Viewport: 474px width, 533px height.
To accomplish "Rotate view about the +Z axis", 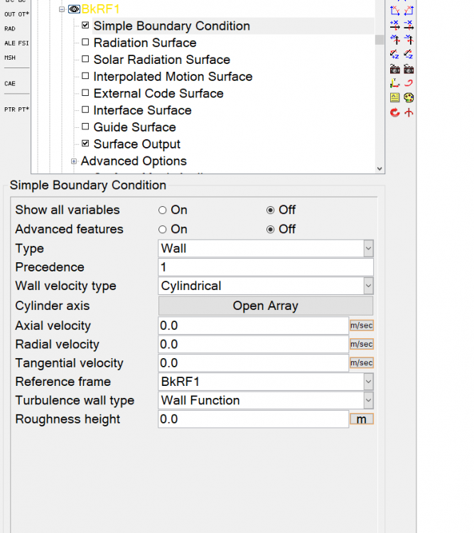I will coord(394,55).
